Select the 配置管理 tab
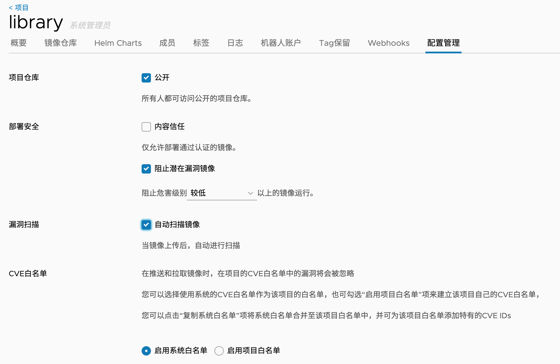 pyautogui.click(x=443, y=43)
